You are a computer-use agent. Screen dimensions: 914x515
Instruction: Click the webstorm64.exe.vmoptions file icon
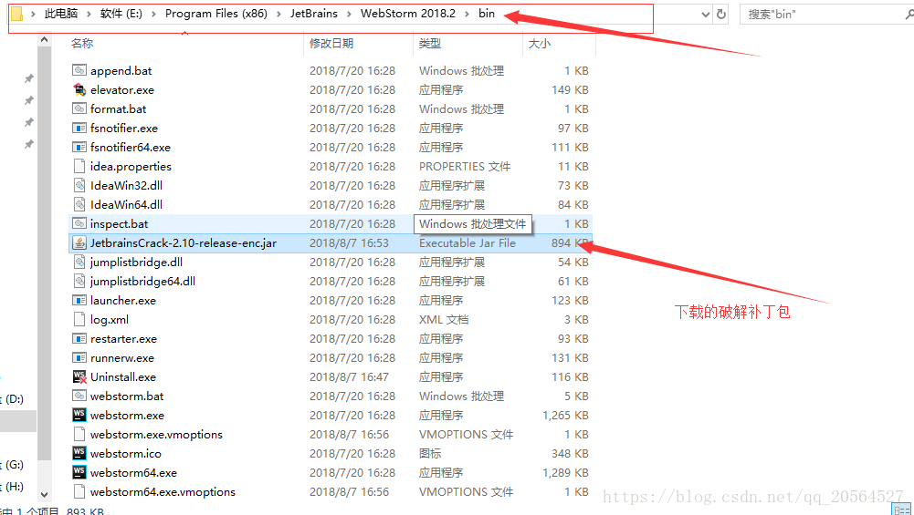[x=79, y=491]
